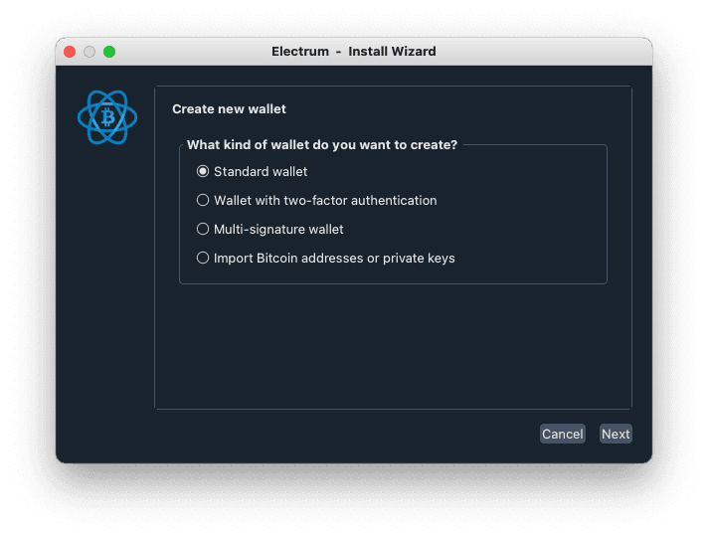The image size is (708, 537).
Task: Click the Create new wallet heading
Action: point(229,108)
